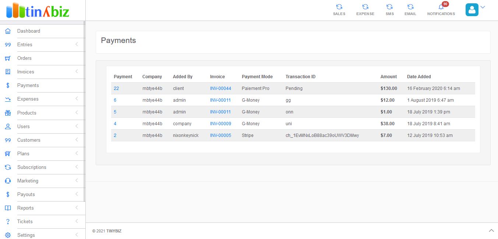Click the Entries 99 icon in sidebar

pyautogui.click(x=8, y=45)
